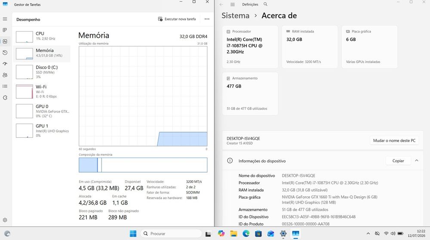Open Processes page in Task Manager sidebar

(x=5, y=30)
